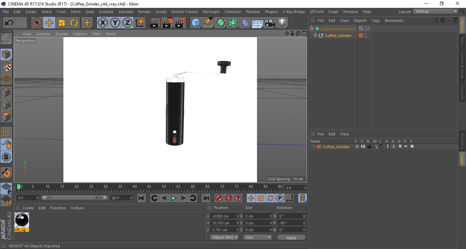Toggle the Snap magnet icon
466x249 pixels.
tap(6, 173)
